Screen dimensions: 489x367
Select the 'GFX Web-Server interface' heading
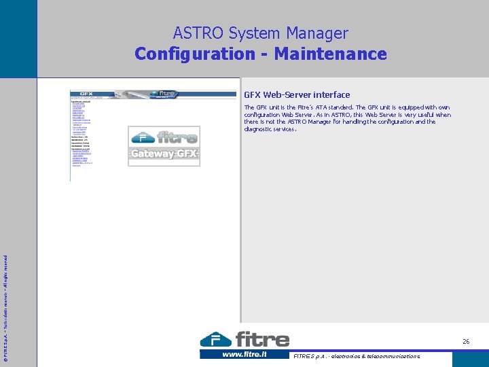point(297,95)
